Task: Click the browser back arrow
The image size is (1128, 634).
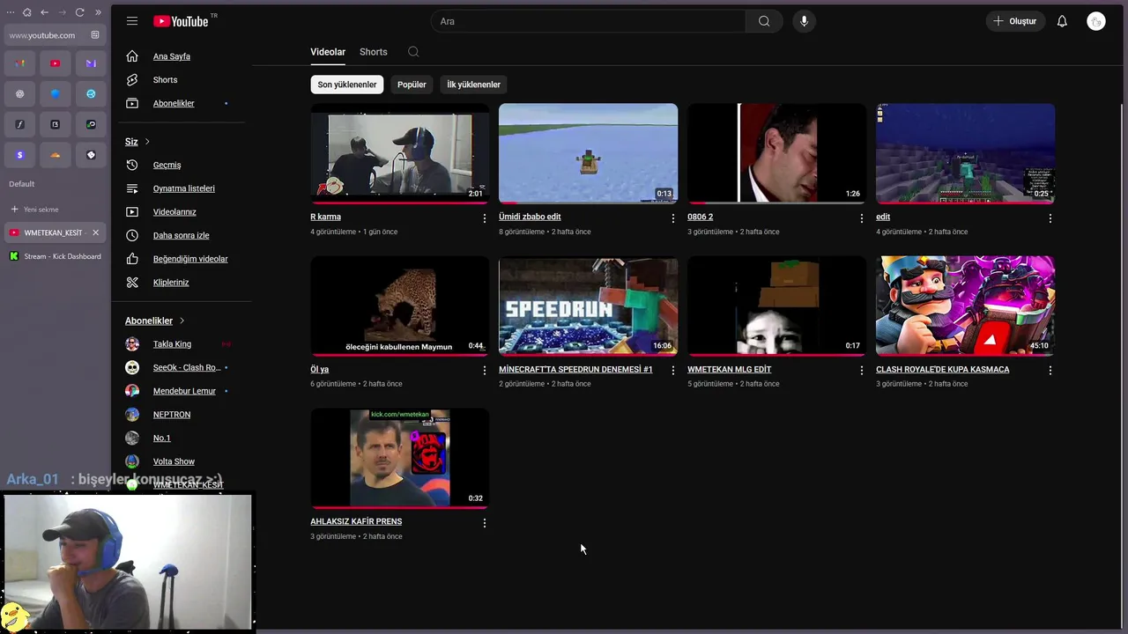Action: coord(44,12)
